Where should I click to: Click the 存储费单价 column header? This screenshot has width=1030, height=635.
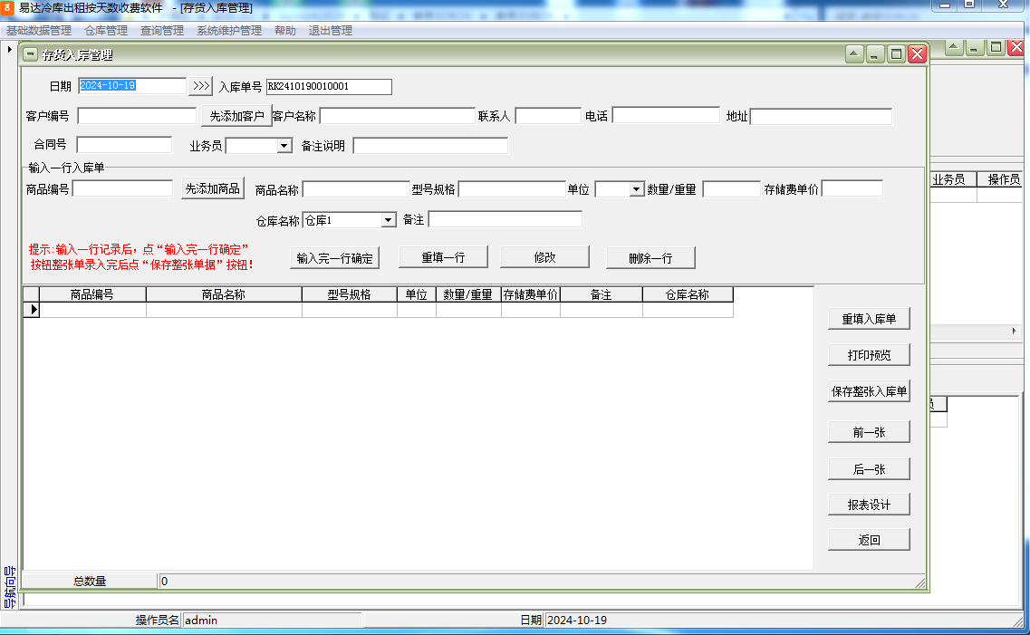click(x=531, y=294)
